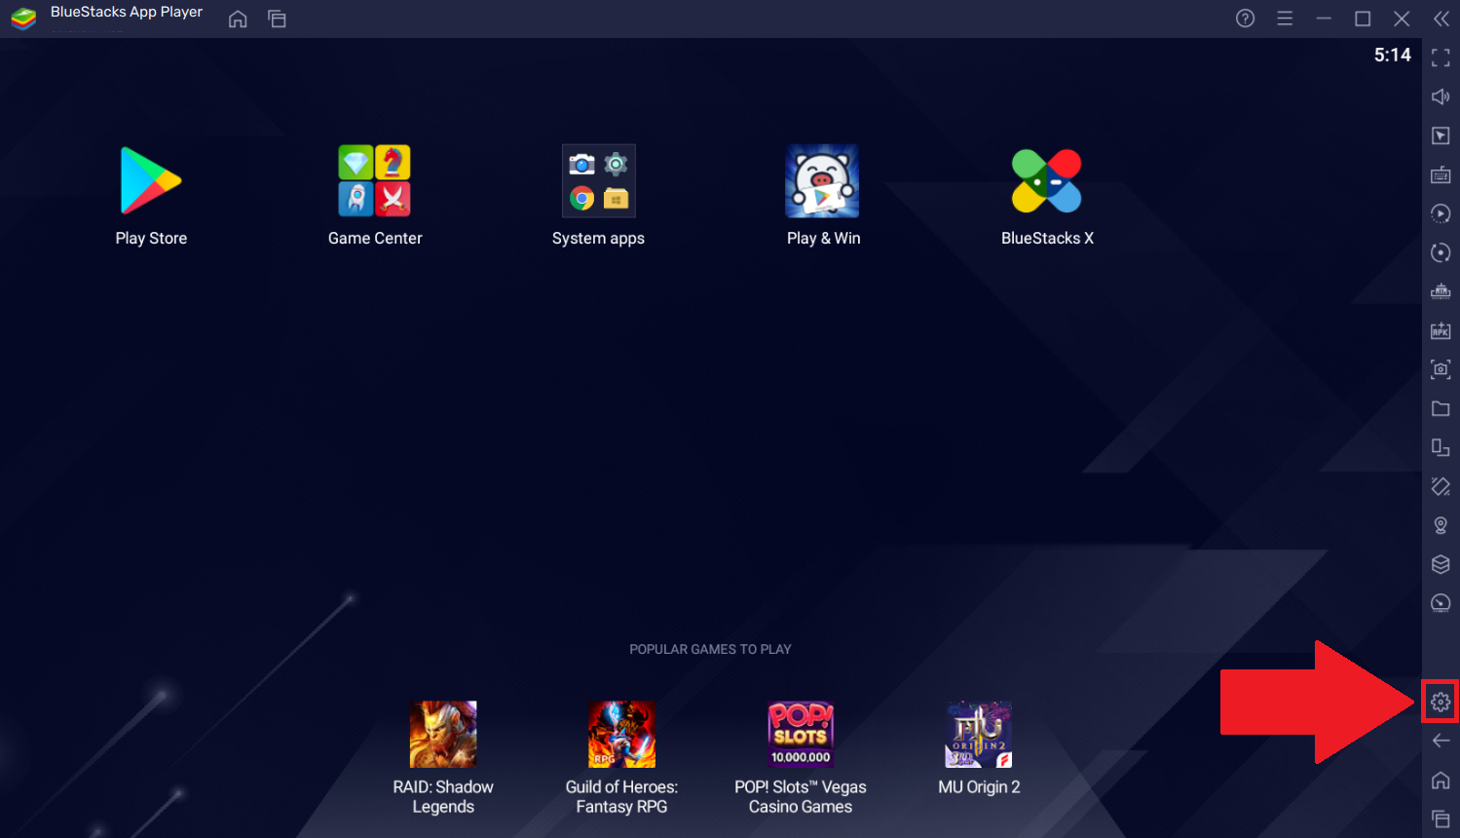The width and height of the screenshot is (1460, 838).
Task: Open the hamburger menu in title bar
Action: tap(1285, 19)
